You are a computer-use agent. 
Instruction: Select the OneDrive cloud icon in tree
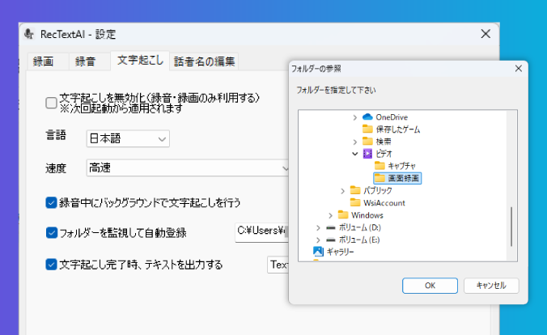coord(367,117)
